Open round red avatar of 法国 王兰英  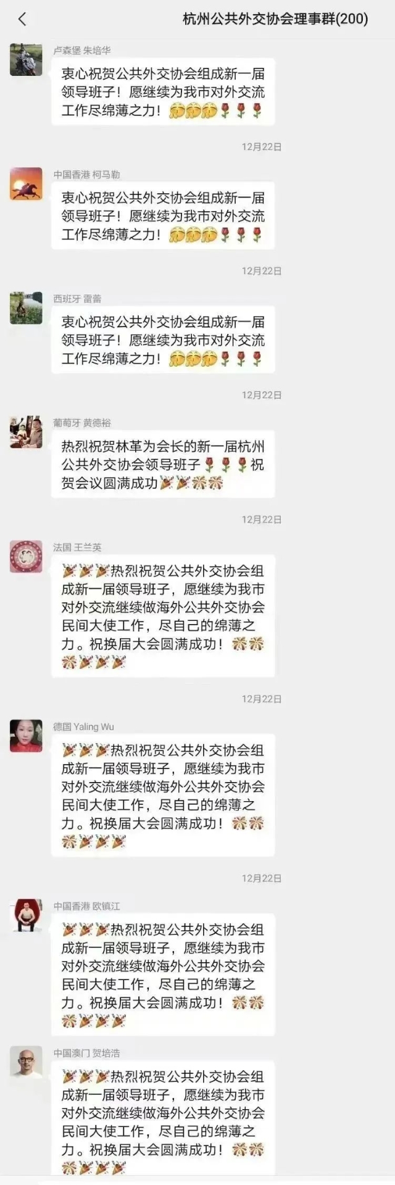27,557
